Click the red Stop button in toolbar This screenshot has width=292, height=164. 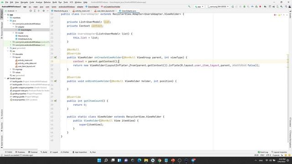[260, 6]
